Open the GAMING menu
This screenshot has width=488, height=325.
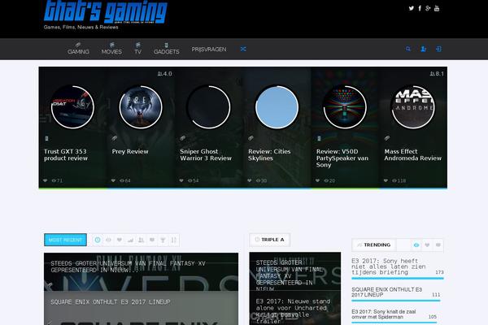click(78, 49)
